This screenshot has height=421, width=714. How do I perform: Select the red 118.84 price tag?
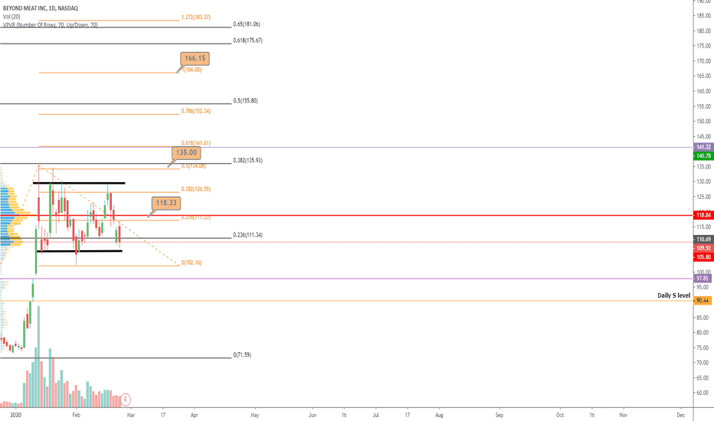pos(703,215)
